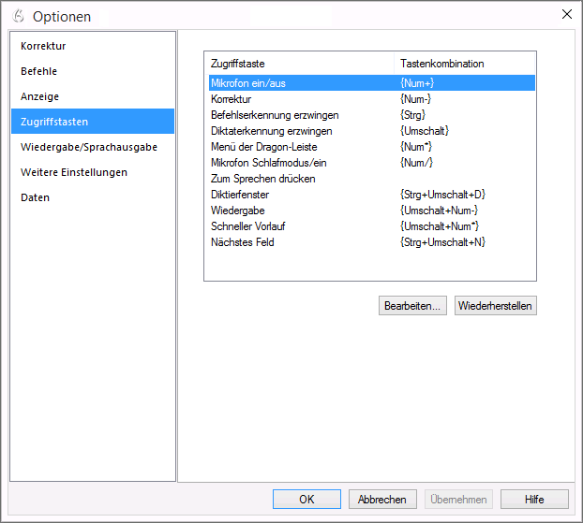
Task: Select Zum Sprechen drücken hotkey
Action: 372,179
